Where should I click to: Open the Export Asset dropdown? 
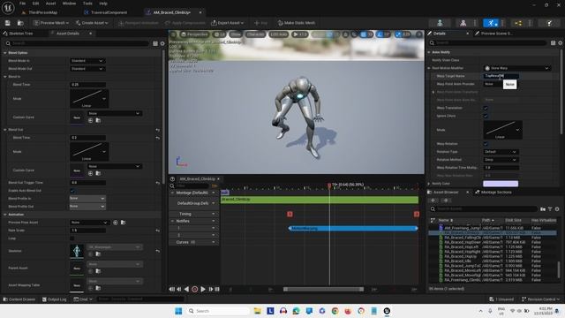(228, 23)
